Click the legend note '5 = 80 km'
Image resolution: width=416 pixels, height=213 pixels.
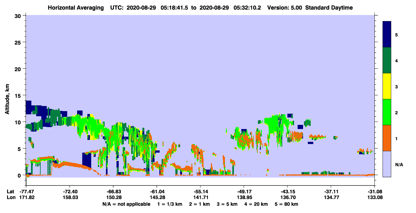tap(287, 204)
